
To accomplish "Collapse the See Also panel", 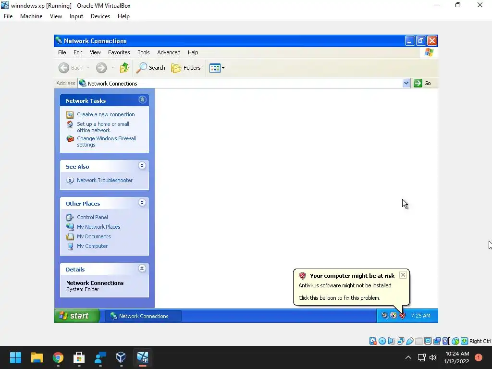I will pyautogui.click(x=142, y=166).
